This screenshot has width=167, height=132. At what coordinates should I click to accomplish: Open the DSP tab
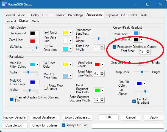pyautogui.click(x=45, y=15)
